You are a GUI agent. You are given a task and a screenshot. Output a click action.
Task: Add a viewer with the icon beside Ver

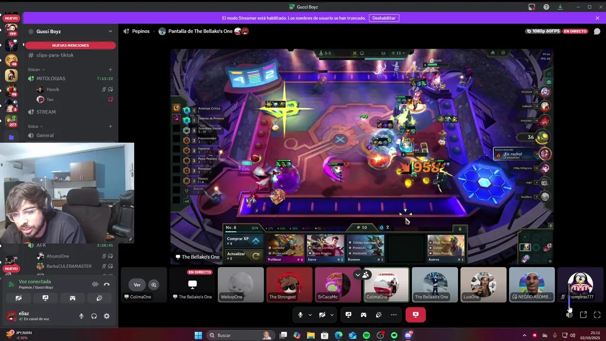point(154,285)
